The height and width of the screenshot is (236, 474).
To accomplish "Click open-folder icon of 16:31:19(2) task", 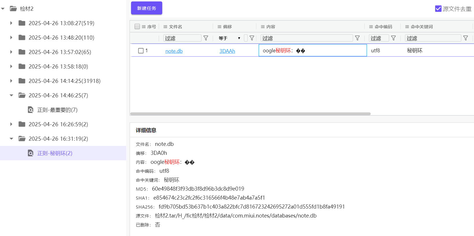I will (22, 138).
